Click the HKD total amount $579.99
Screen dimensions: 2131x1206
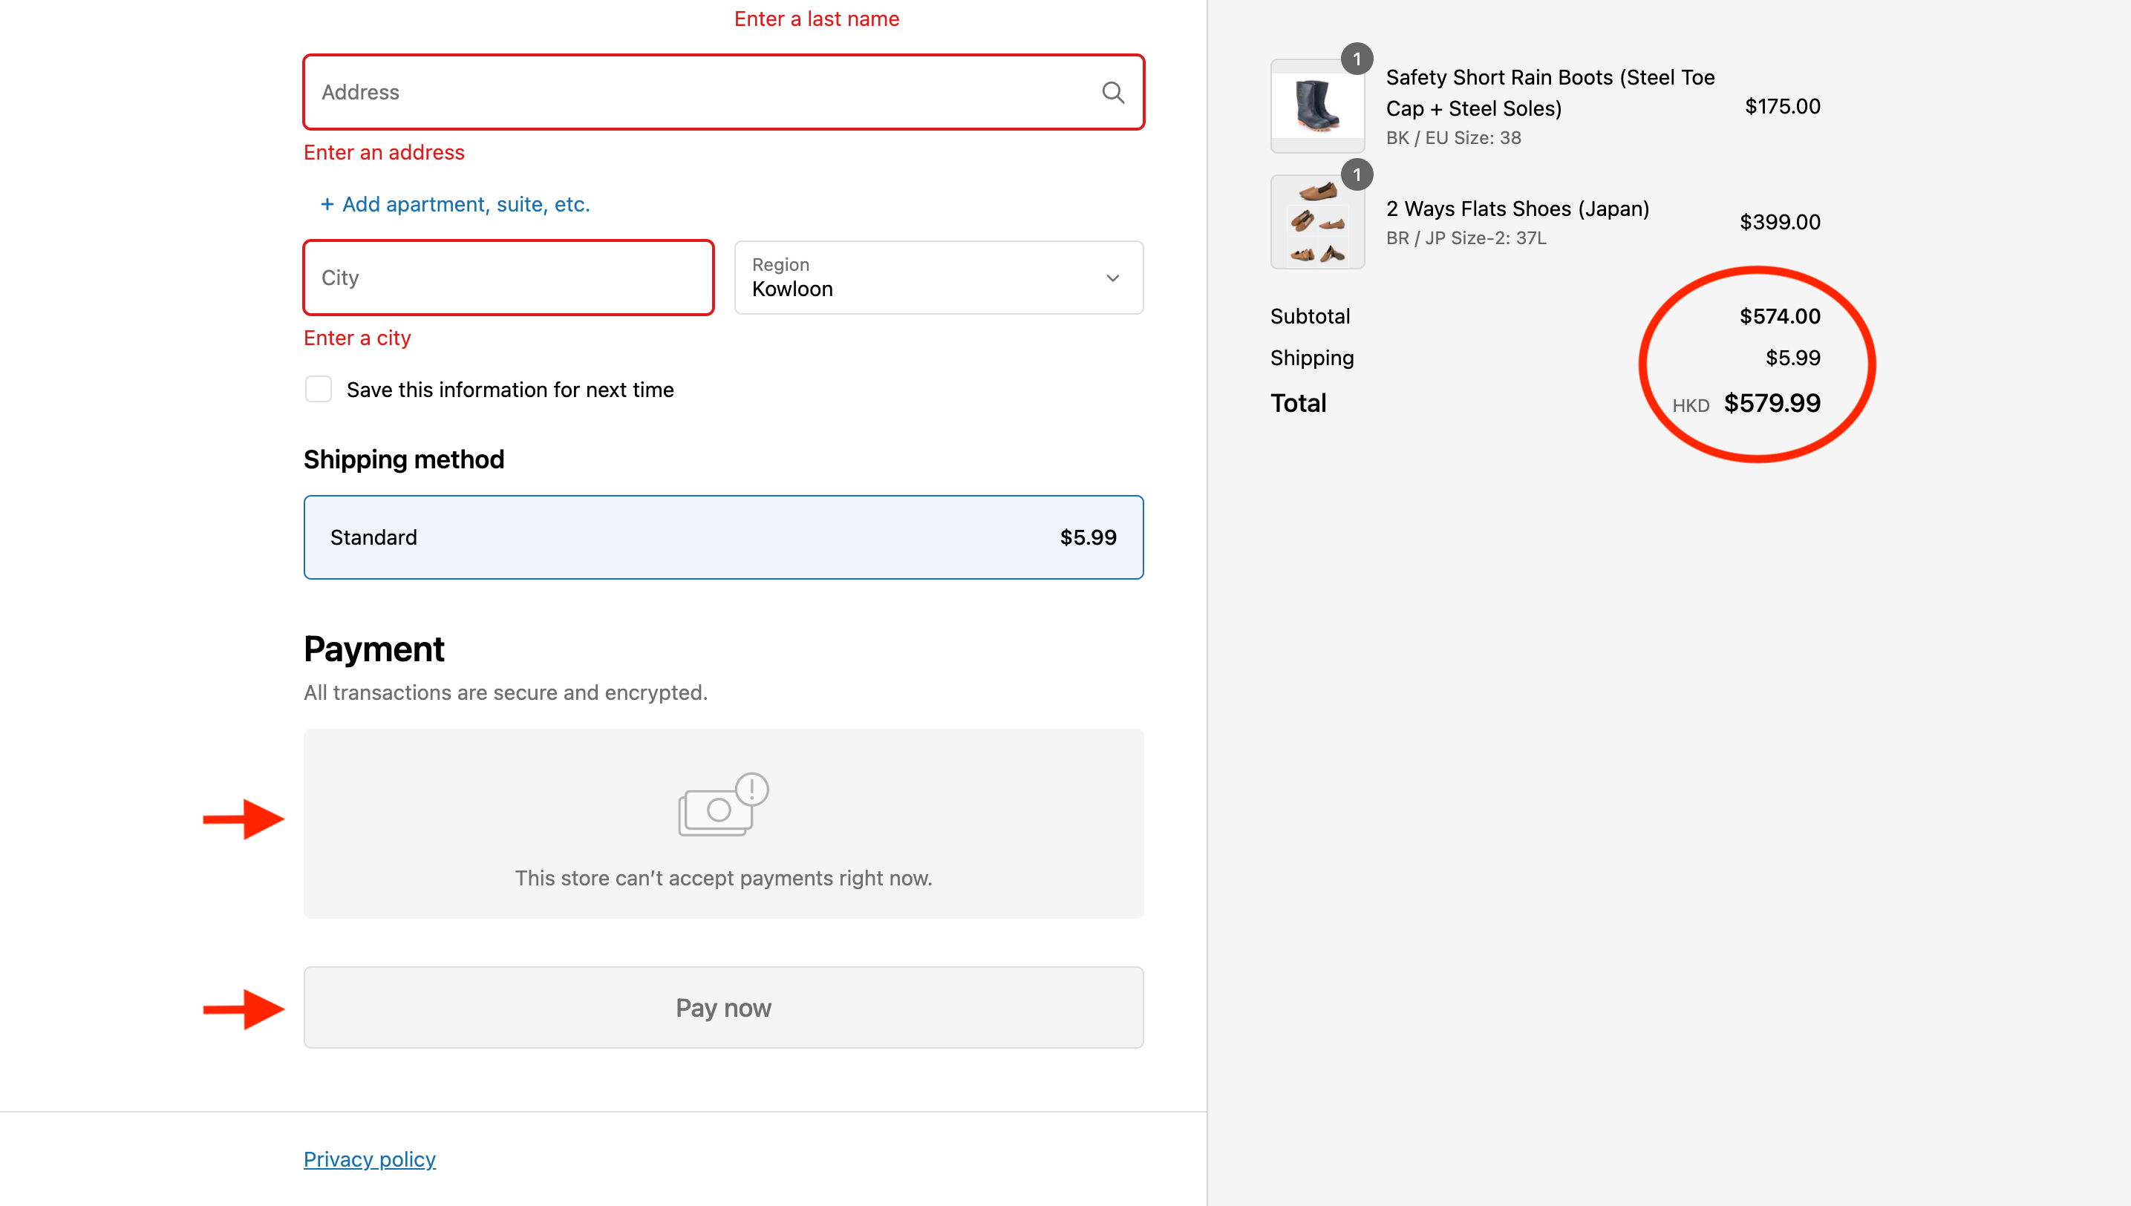[1772, 404]
